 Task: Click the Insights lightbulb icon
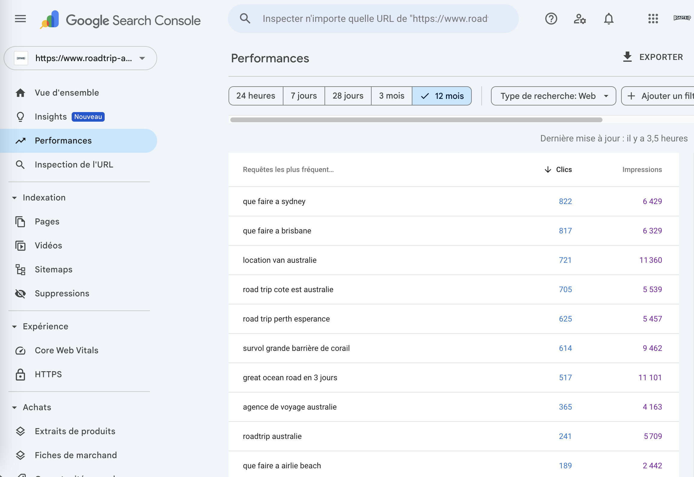[20, 117]
